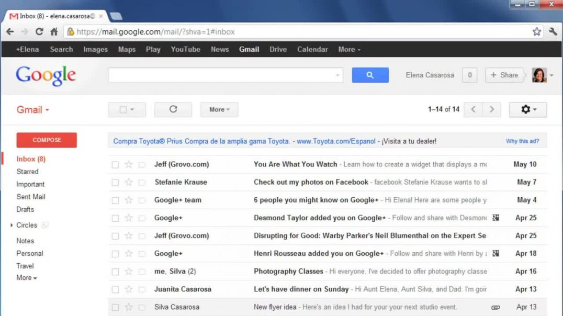Click the Google logo
Screen dimensions: 563x316
[46, 75]
